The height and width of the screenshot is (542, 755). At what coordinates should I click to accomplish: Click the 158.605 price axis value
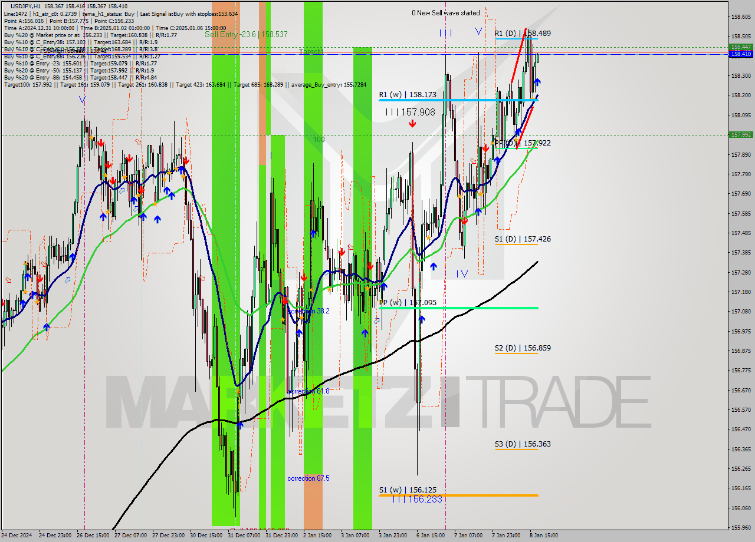[741, 16]
